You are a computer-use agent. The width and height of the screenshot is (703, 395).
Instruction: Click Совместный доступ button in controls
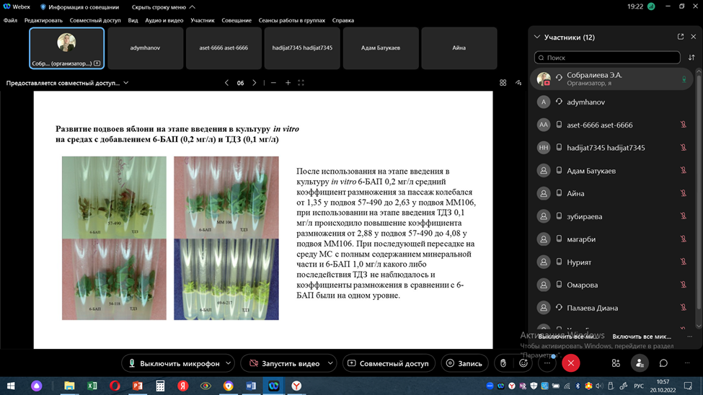tap(389, 363)
